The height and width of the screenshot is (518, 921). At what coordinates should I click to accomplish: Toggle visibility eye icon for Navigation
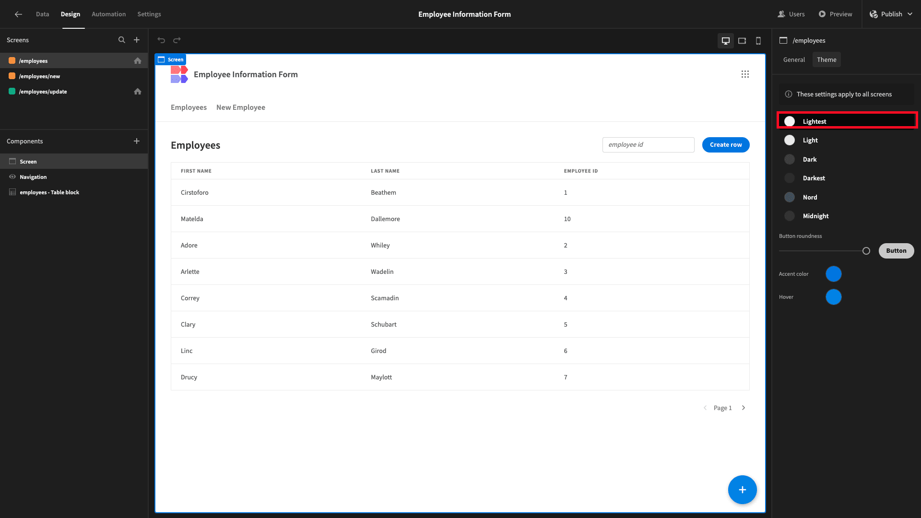[x=12, y=177]
